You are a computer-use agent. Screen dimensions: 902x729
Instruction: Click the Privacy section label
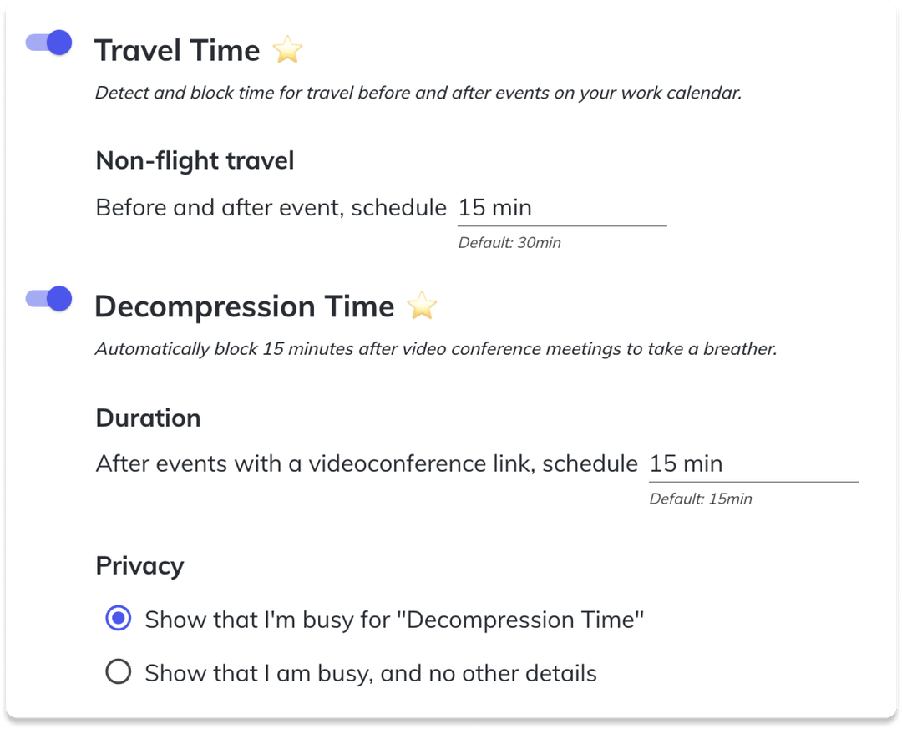click(139, 565)
